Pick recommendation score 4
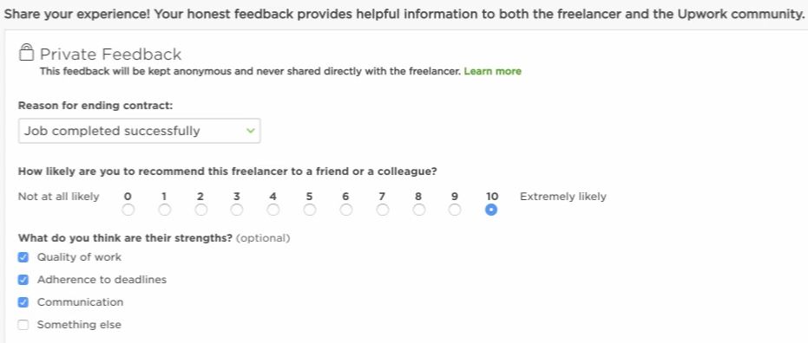808x343 pixels. click(273, 210)
